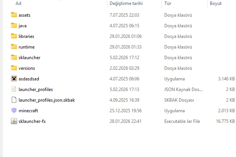Click 'Dosya klasörü' type in versions row
Image resolution: width=236 pixels, height=157 pixels.
click(x=178, y=68)
